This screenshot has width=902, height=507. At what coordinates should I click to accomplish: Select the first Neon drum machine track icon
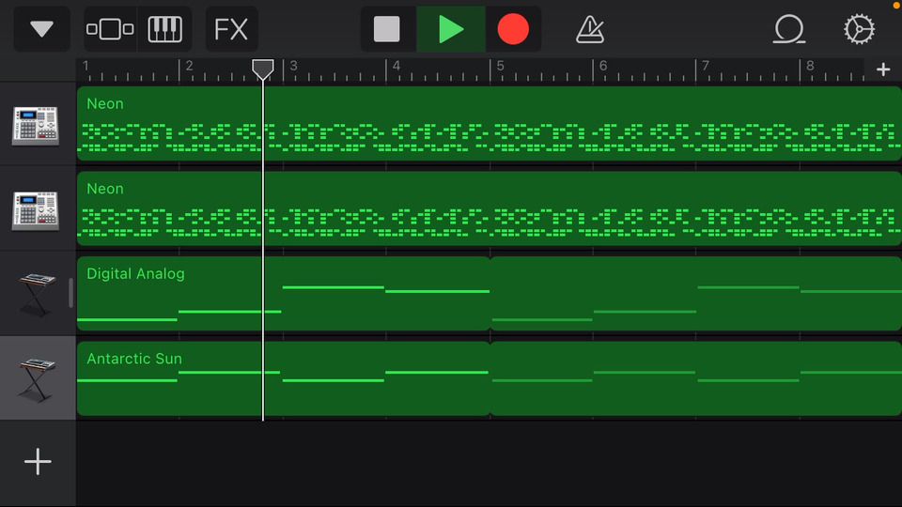coord(36,125)
